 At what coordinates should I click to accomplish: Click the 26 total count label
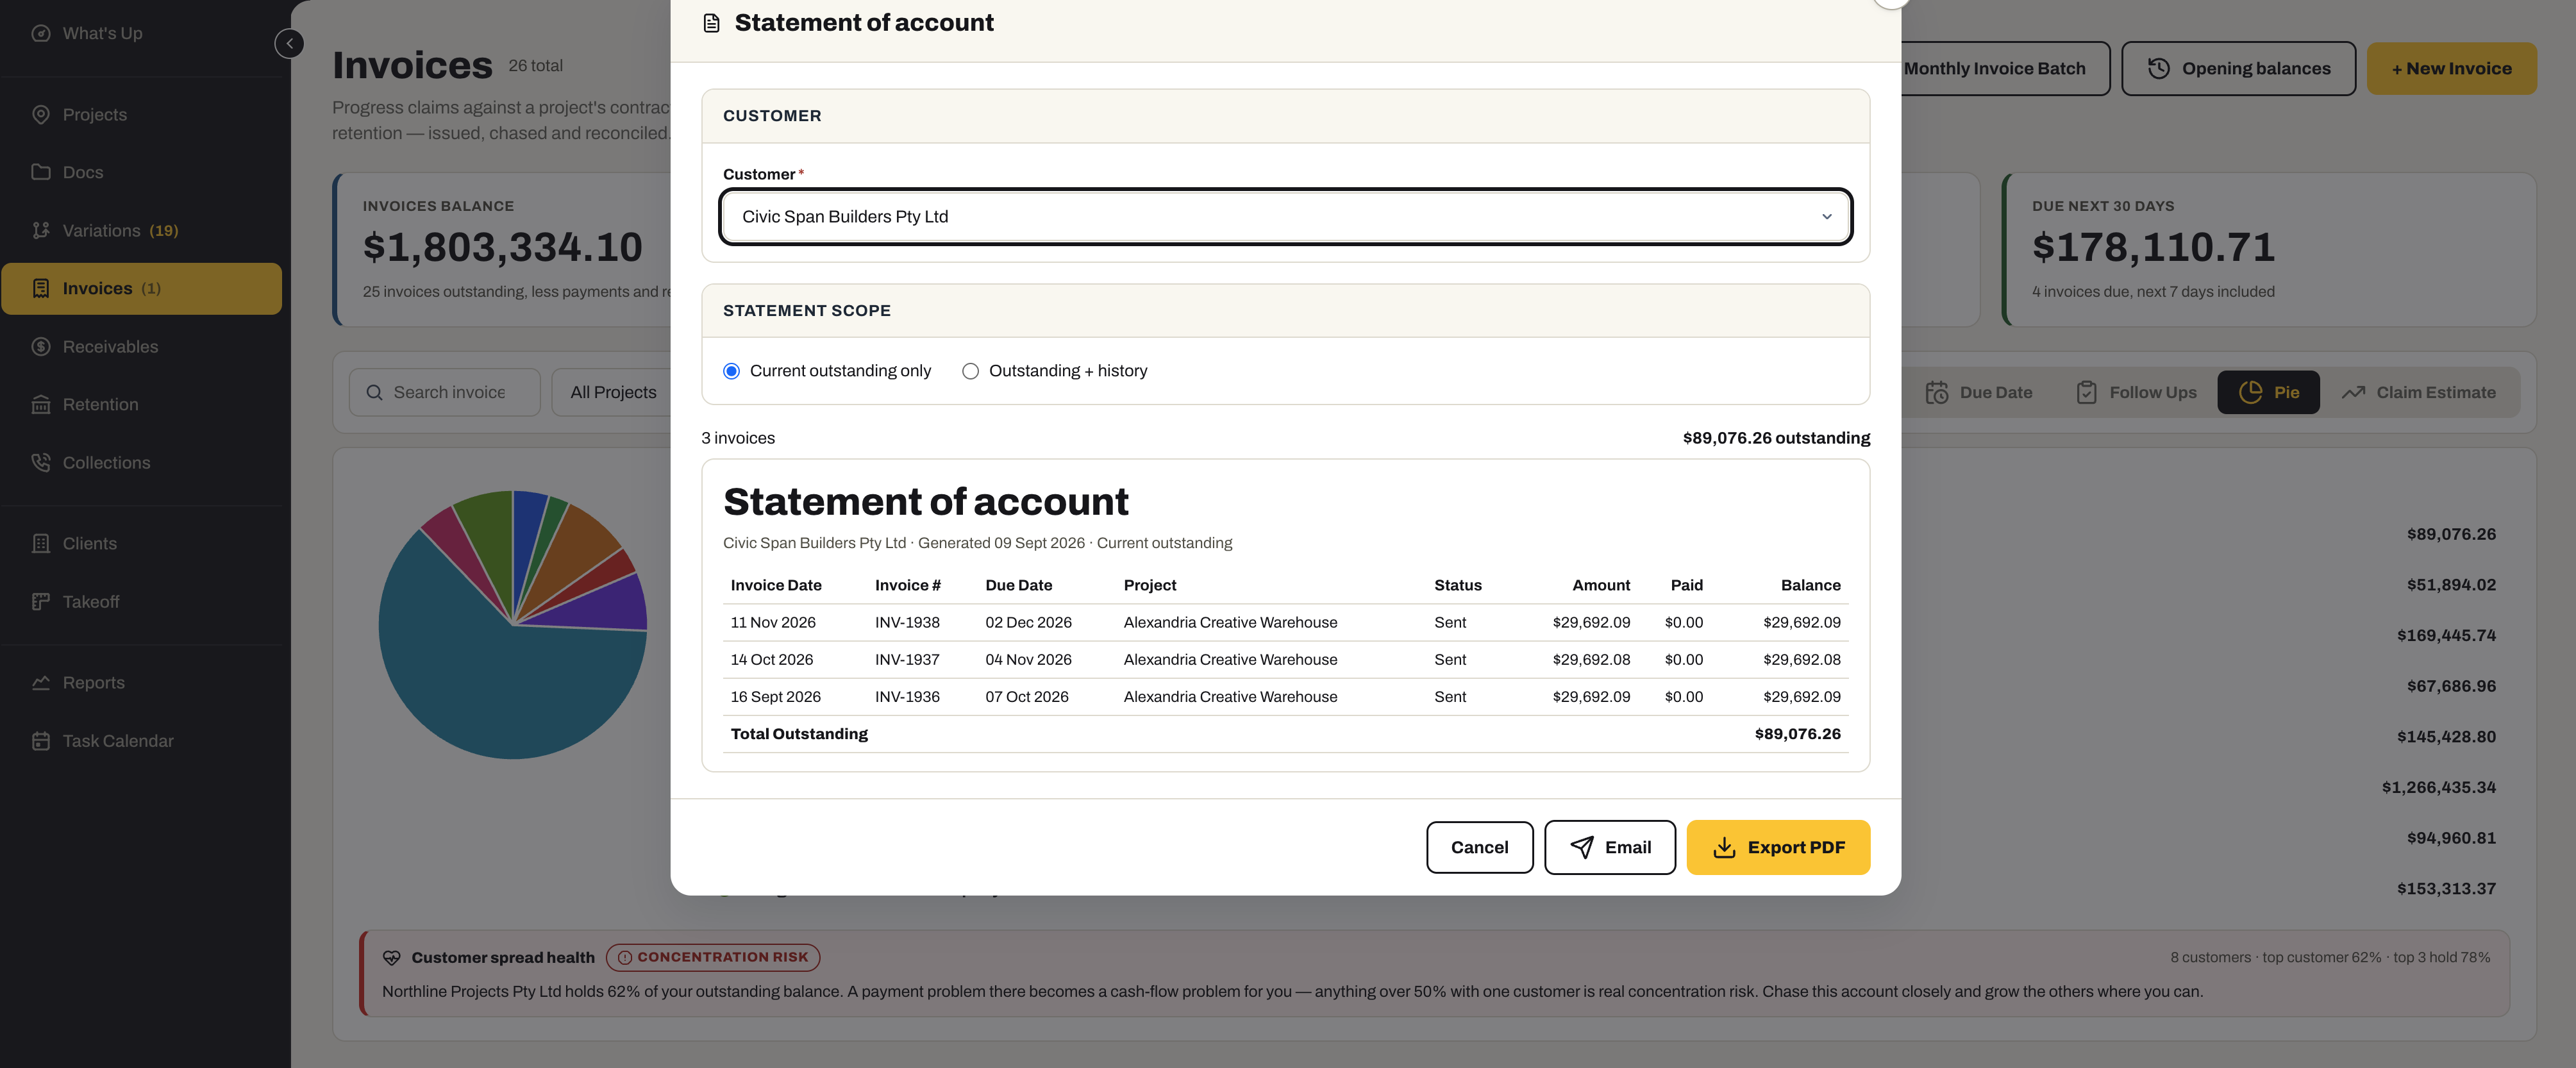point(535,66)
